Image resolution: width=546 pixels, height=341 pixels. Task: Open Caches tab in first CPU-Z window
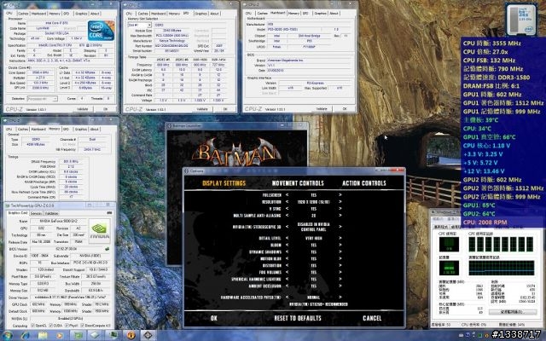(x=23, y=14)
